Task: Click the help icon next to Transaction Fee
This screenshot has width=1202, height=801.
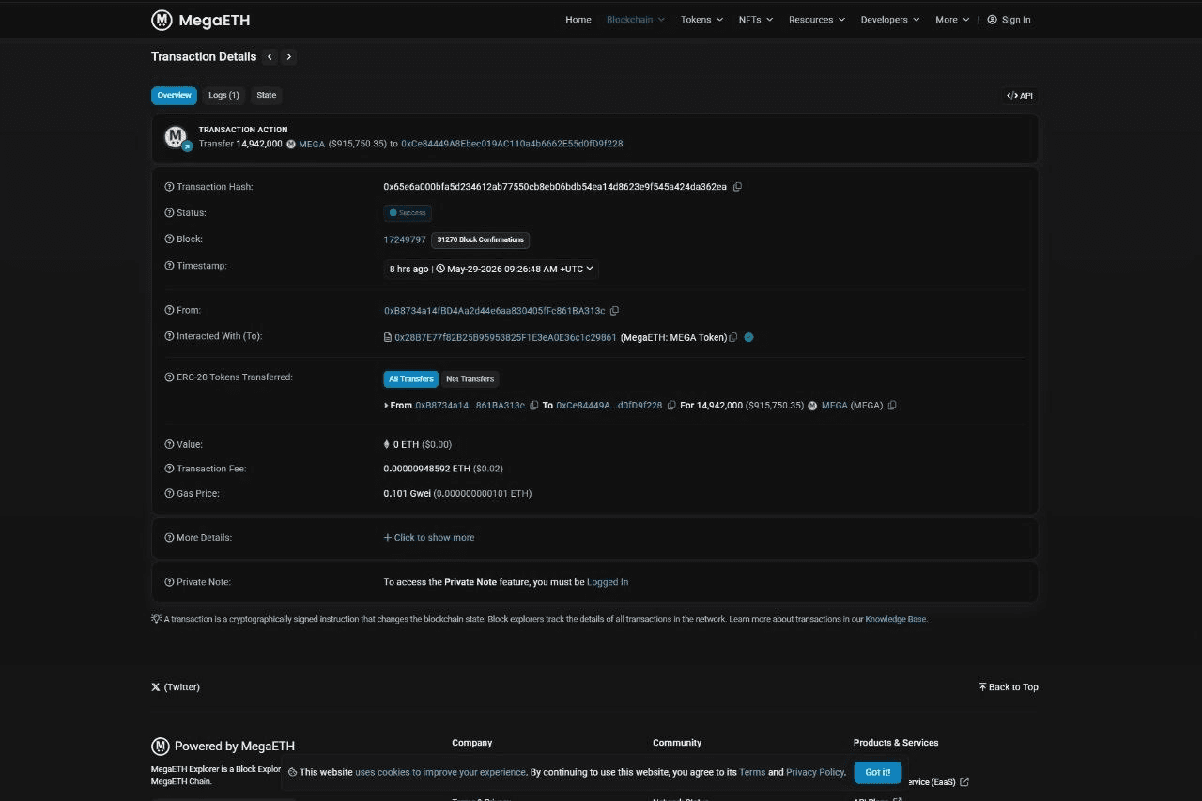Action: pos(169,469)
